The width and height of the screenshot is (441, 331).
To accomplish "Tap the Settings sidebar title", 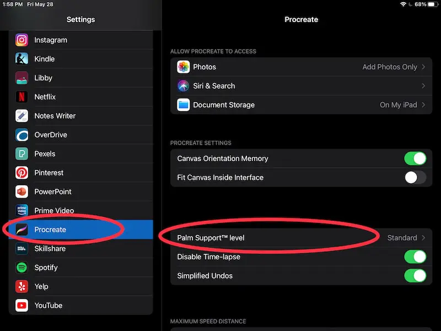I will 80,19.
